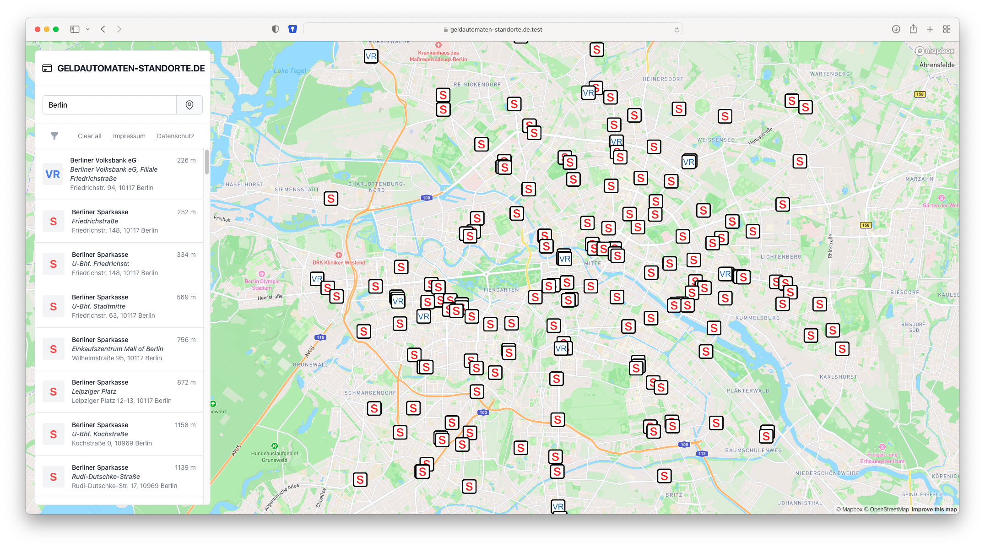Click the VR marker near Berlin Olympic Stadium
Viewport: 985px width, 548px height.
[317, 279]
